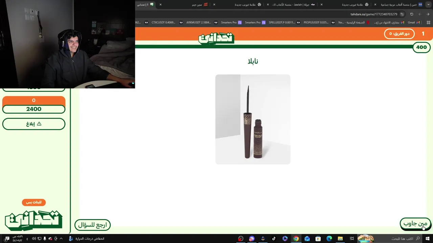
Task: Open Microsoft Store from the taskbar
Action: click(318, 239)
